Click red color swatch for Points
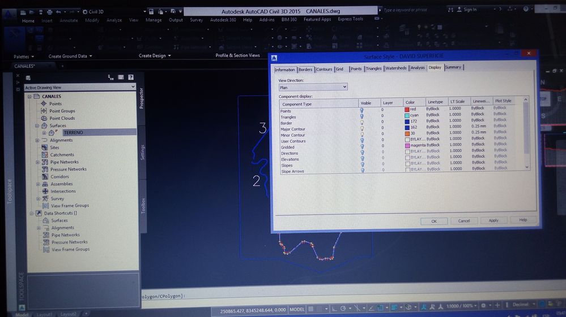The width and height of the screenshot is (566, 317). click(407, 110)
